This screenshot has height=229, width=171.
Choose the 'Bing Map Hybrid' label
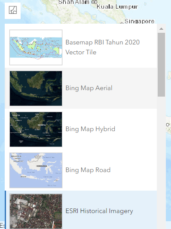(90, 129)
